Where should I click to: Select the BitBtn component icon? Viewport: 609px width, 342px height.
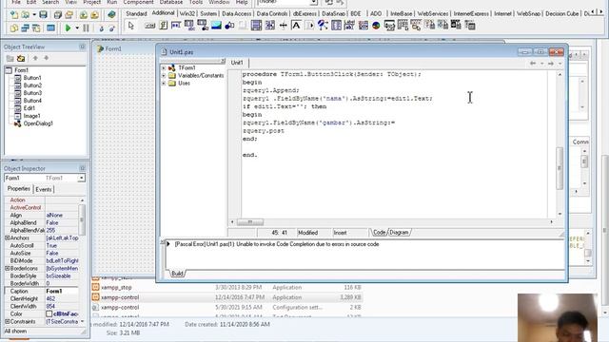pyautogui.click(x=150, y=26)
